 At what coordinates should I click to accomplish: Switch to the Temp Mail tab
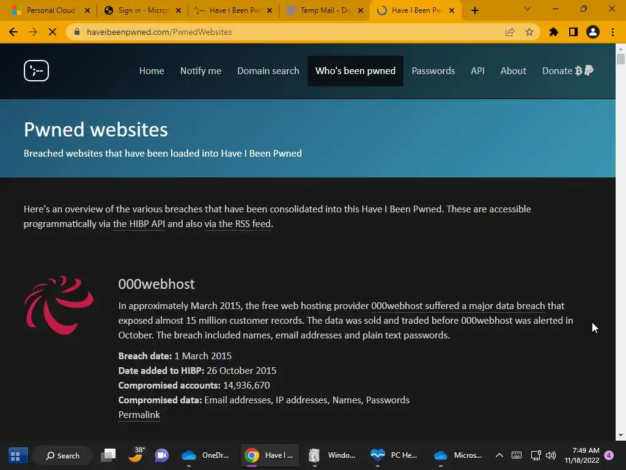point(325,10)
